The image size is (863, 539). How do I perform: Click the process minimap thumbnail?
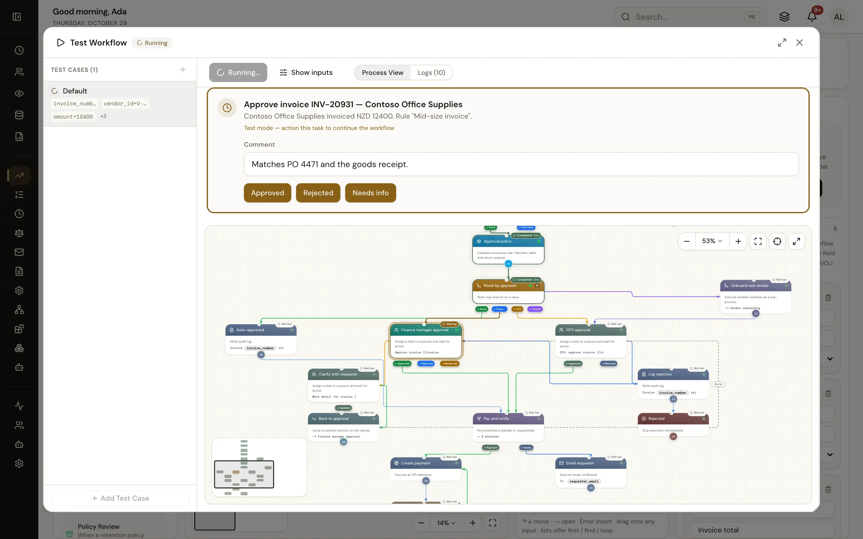[259, 467]
